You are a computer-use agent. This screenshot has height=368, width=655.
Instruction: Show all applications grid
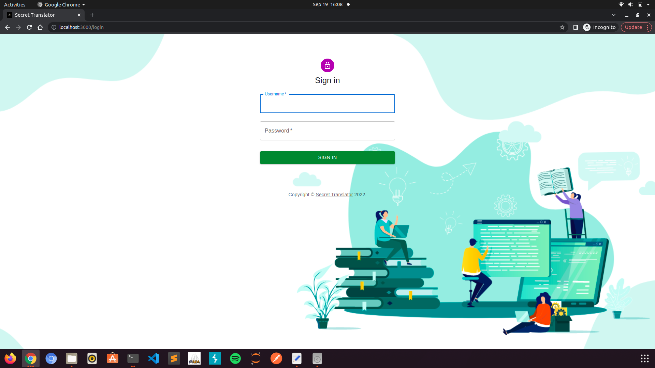644,358
